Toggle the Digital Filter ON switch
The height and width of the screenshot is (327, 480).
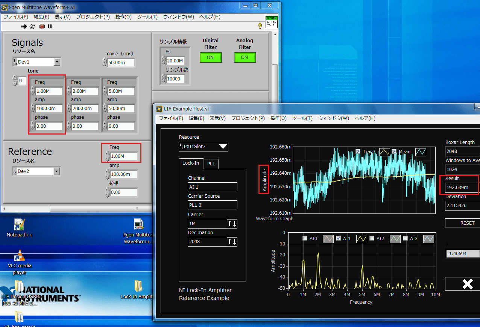(211, 58)
